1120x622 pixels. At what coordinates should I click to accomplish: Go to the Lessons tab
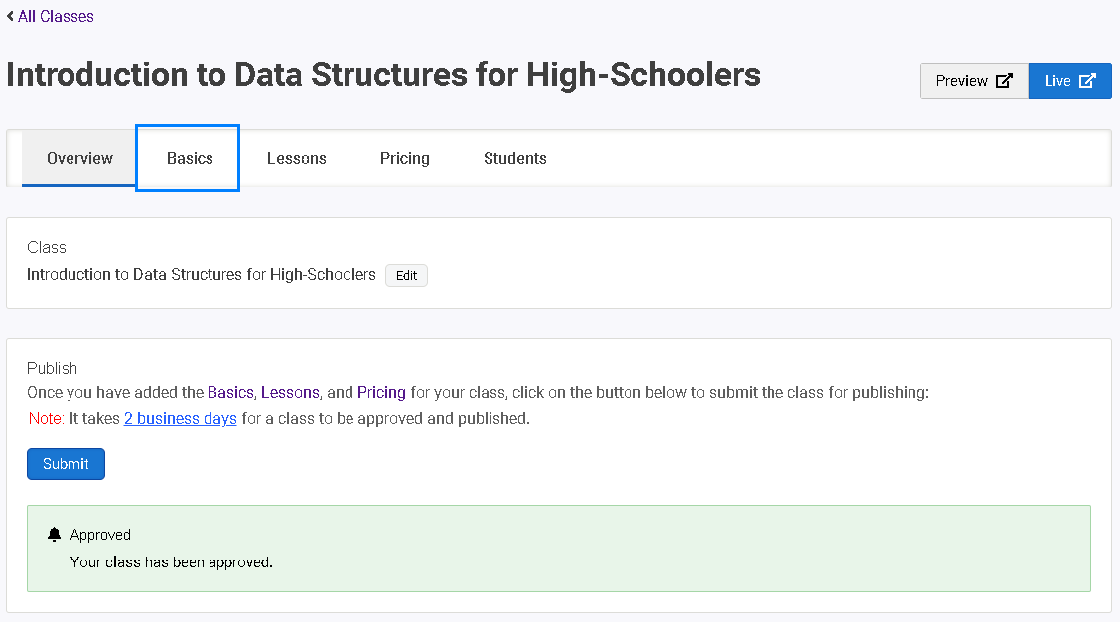tap(297, 159)
